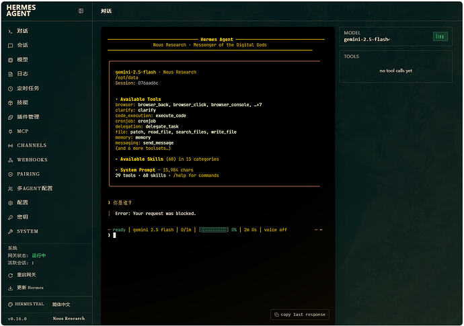Click the HERMES AGENT logo
This screenshot has width=464, height=326.
click(21, 11)
